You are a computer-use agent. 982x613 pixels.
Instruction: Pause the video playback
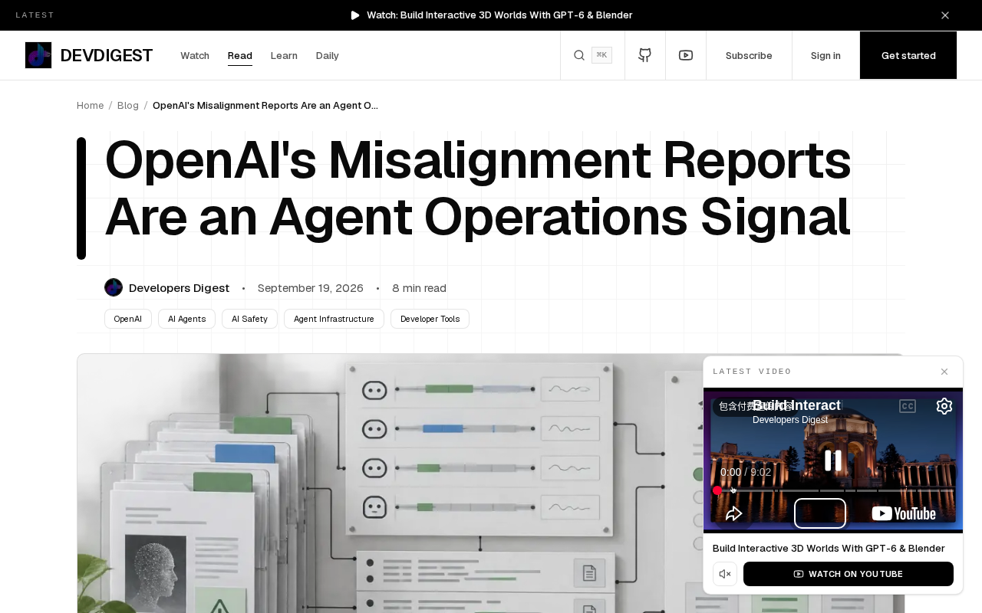pyautogui.click(x=833, y=461)
